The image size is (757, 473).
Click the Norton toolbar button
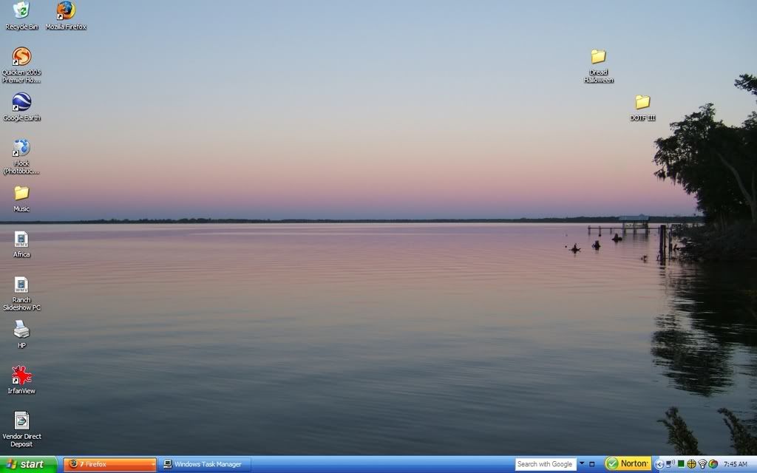pos(628,463)
